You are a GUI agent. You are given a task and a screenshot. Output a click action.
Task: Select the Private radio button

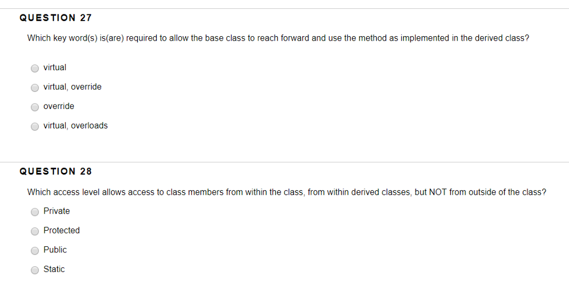click(x=35, y=212)
